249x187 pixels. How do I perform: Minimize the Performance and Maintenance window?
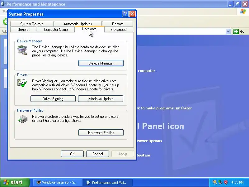click(x=230, y=4)
